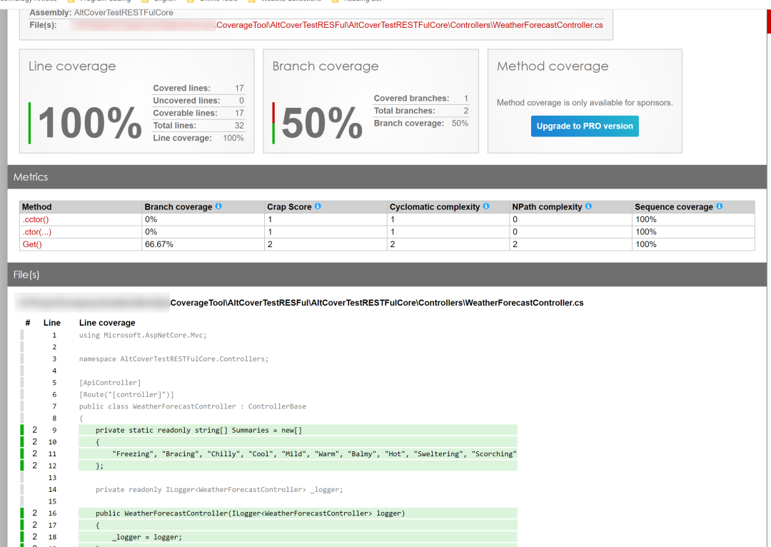Viewport: 771px width, 547px height.
Task: Click info icon beside Sequence coverage header
Action: click(720, 206)
